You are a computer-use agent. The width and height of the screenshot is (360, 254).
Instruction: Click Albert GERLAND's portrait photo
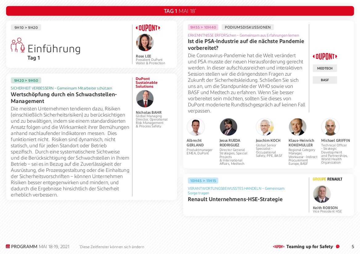196,127
